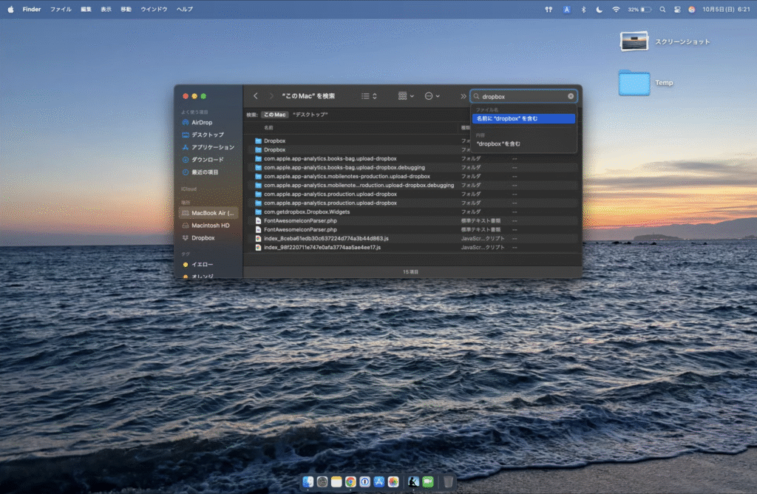The image size is (757, 494).
Task: Click the Wi-Fi icon in the menu bar
Action: point(616,10)
